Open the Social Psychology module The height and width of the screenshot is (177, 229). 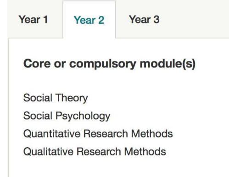tap(67, 116)
